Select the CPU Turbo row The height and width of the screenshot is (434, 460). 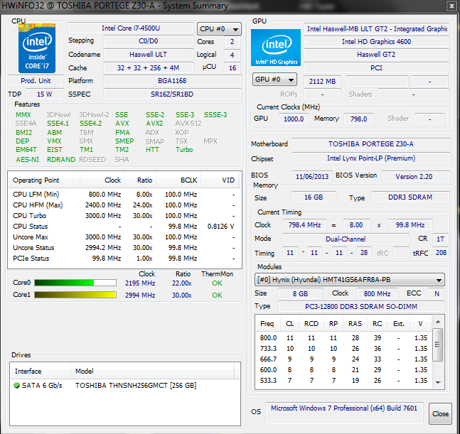[124, 216]
